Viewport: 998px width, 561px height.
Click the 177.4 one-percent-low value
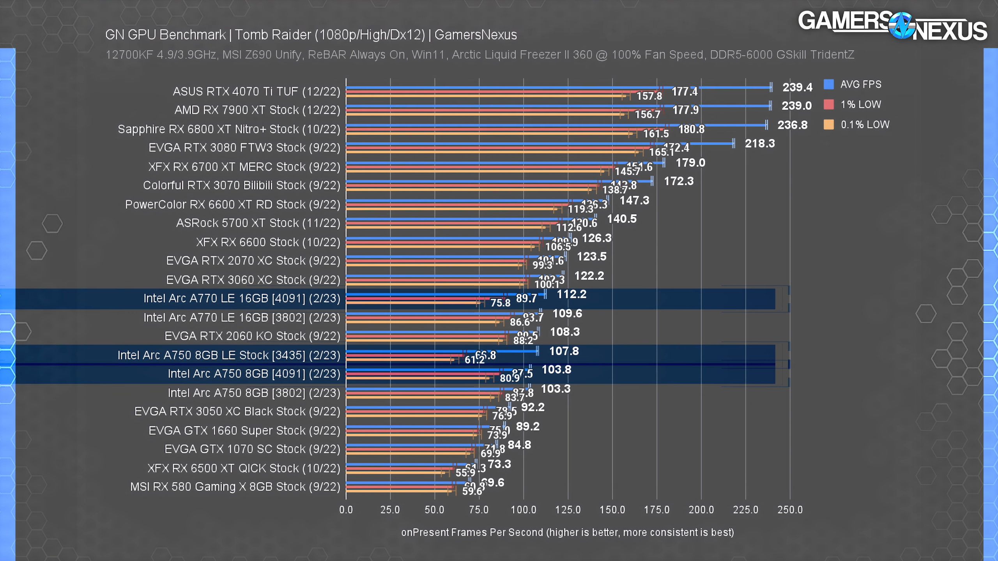pos(685,92)
